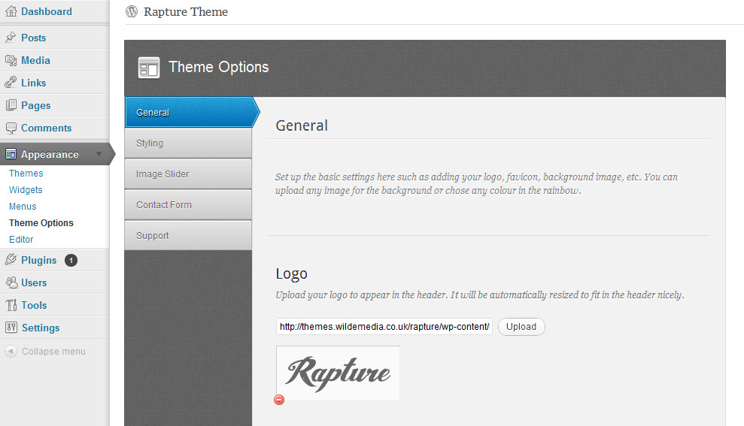Click the Posts pushpin icon
The image size is (744, 426).
[x=11, y=38]
